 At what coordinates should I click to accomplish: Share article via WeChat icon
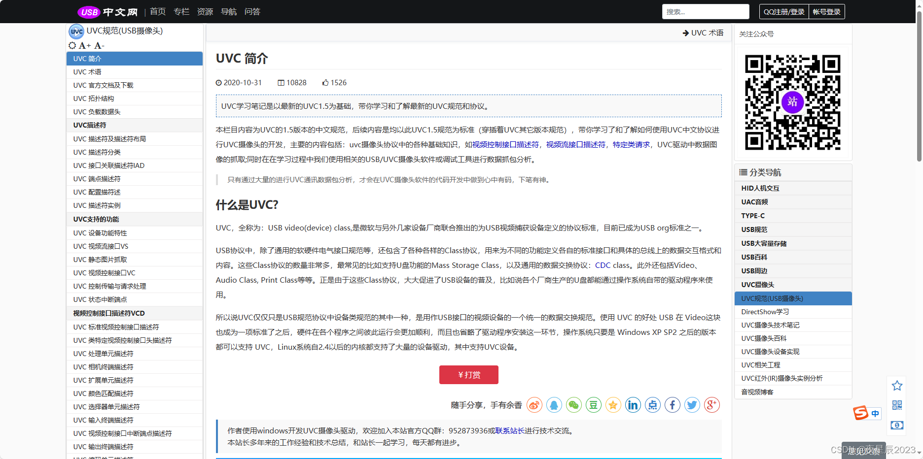point(574,405)
